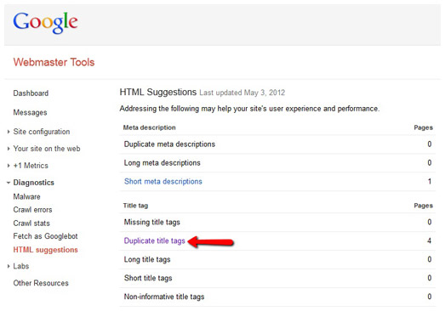This screenshot has width=445, height=311.
Task: Expand the +1 Metrics arrow
Action: click(9, 166)
